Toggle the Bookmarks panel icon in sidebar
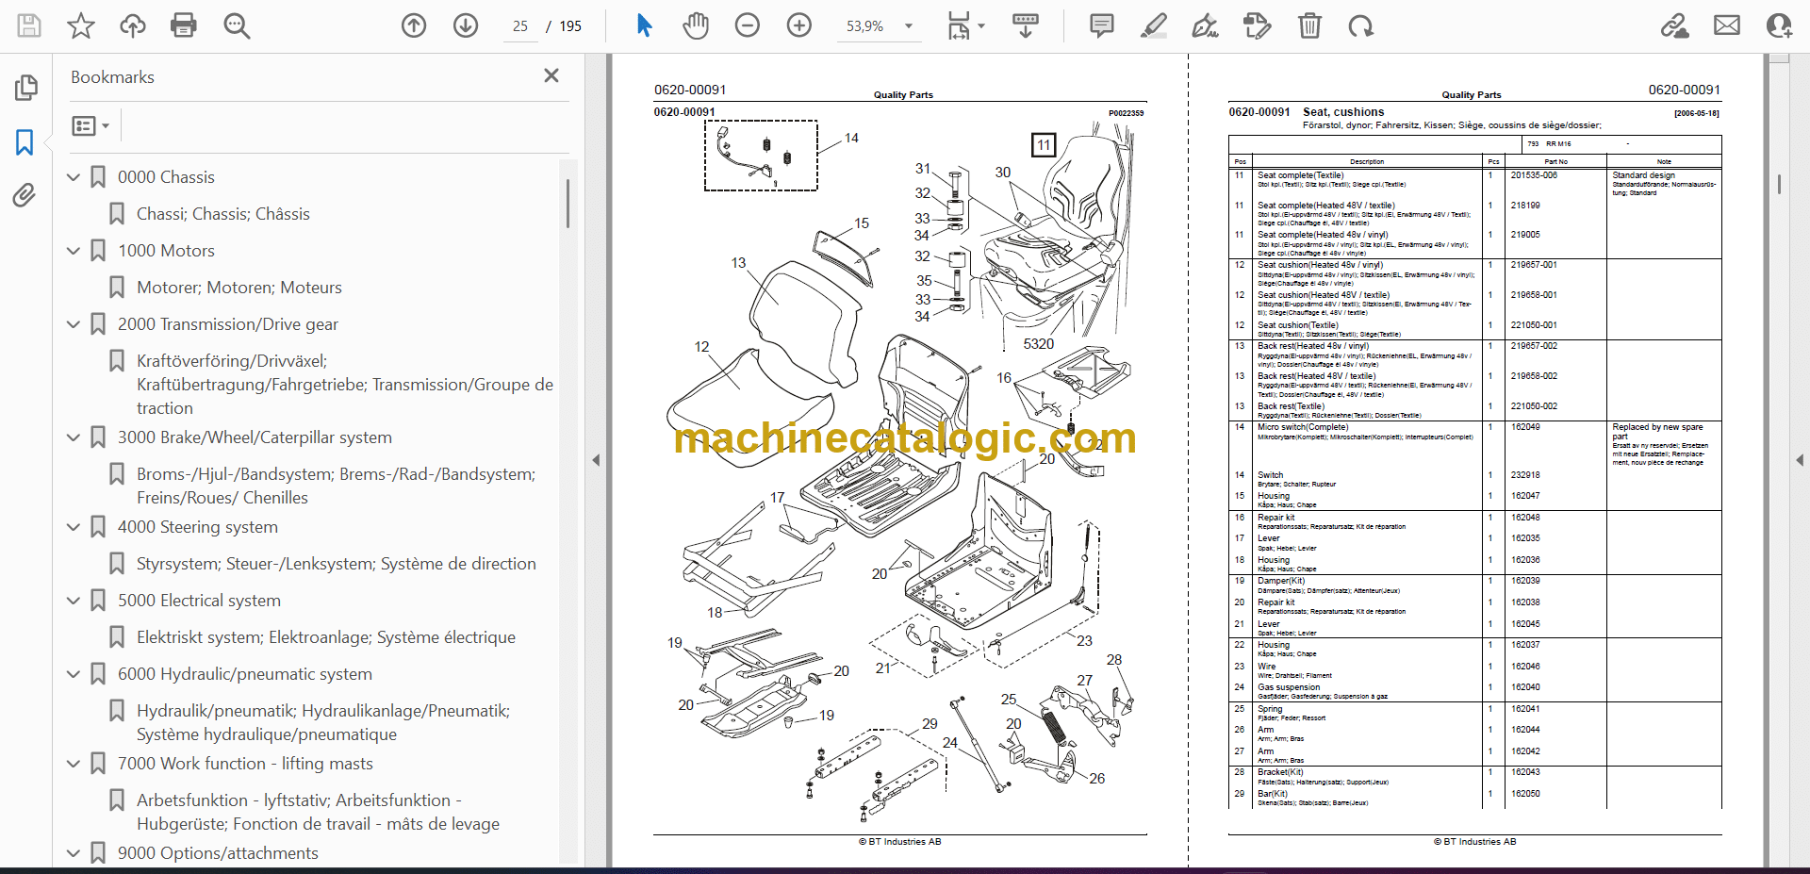The width and height of the screenshot is (1810, 874). pyautogui.click(x=25, y=142)
